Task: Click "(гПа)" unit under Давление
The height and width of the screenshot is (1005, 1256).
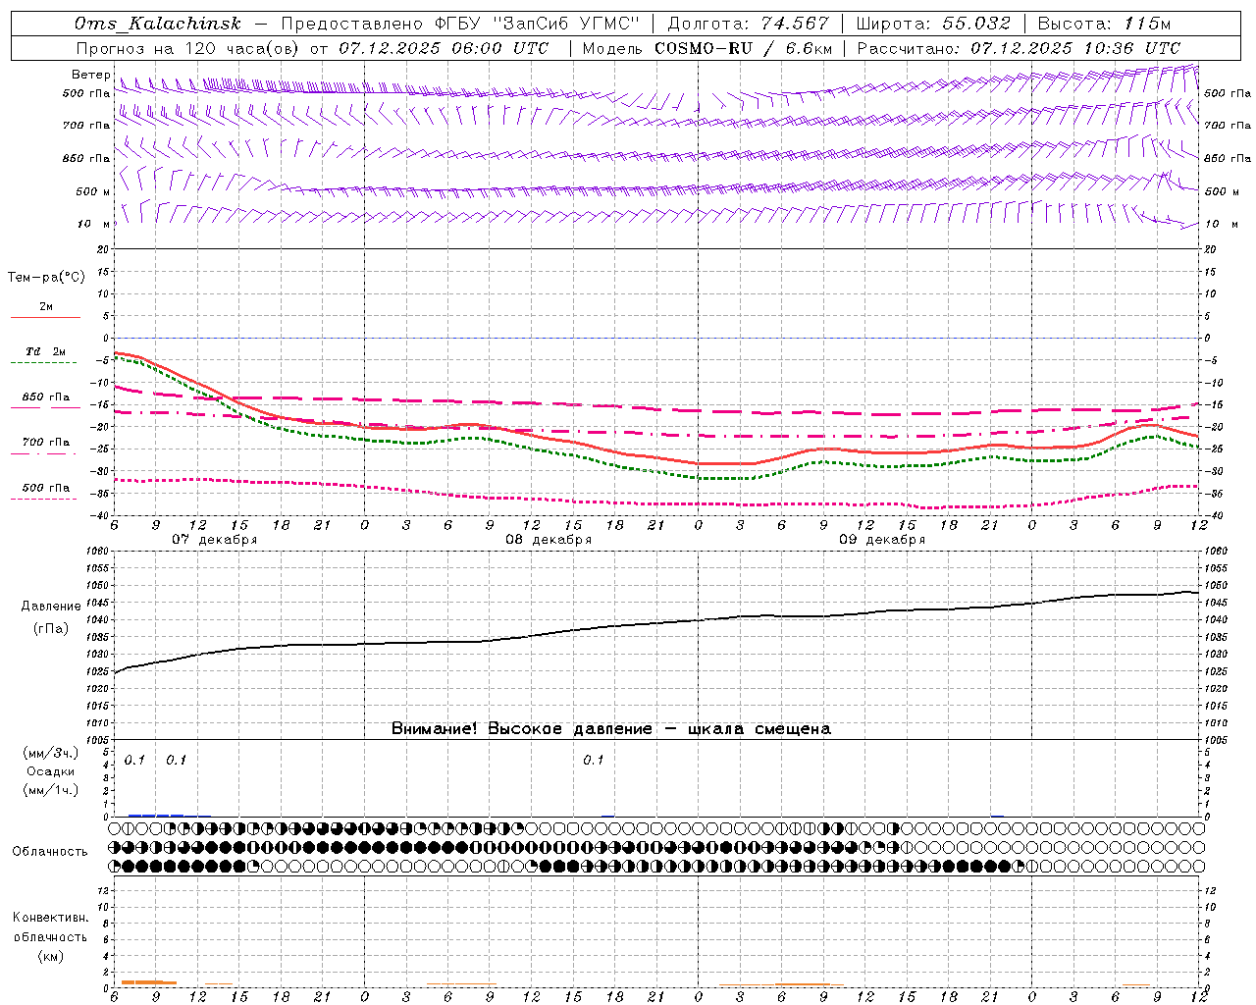Action: [51, 628]
